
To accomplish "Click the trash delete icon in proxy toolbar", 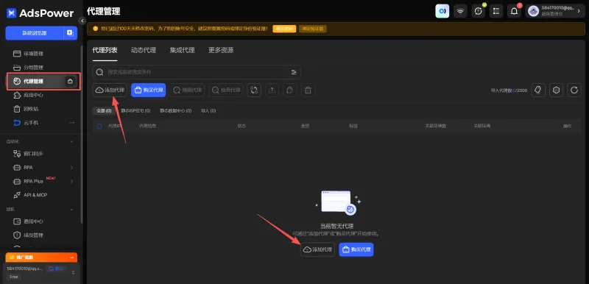I will click(x=308, y=90).
